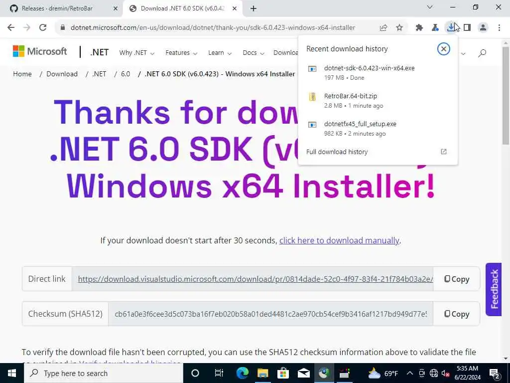The image size is (510, 383).
Task: Click Home in the breadcrumb
Action: [x=22, y=74]
